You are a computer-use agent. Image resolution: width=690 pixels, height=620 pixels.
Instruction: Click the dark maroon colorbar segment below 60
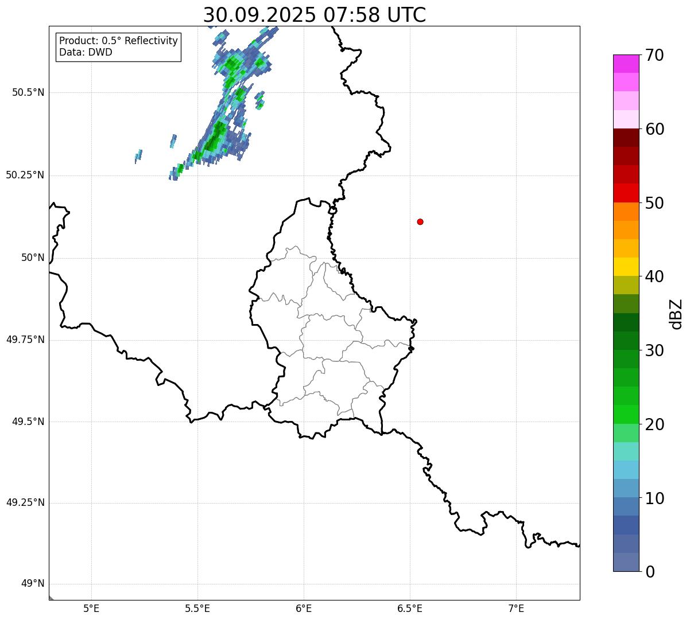[x=626, y=138]
